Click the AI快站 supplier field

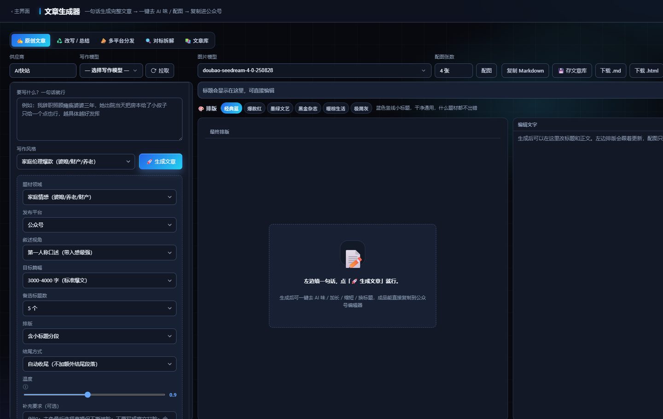(x=43, y=70)
